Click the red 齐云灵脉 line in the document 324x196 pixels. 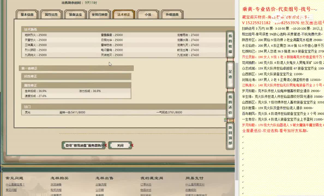[x=283, y=57]
